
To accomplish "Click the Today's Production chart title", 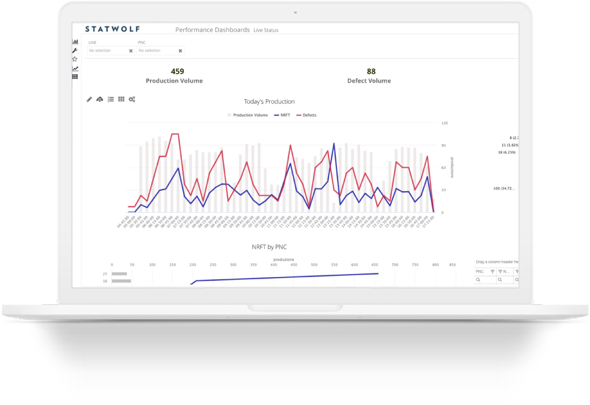I will (x=269, y=101).
